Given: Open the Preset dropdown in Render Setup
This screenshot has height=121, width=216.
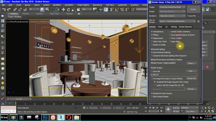Looking at the screenshot, I should [x=172, y=11].
